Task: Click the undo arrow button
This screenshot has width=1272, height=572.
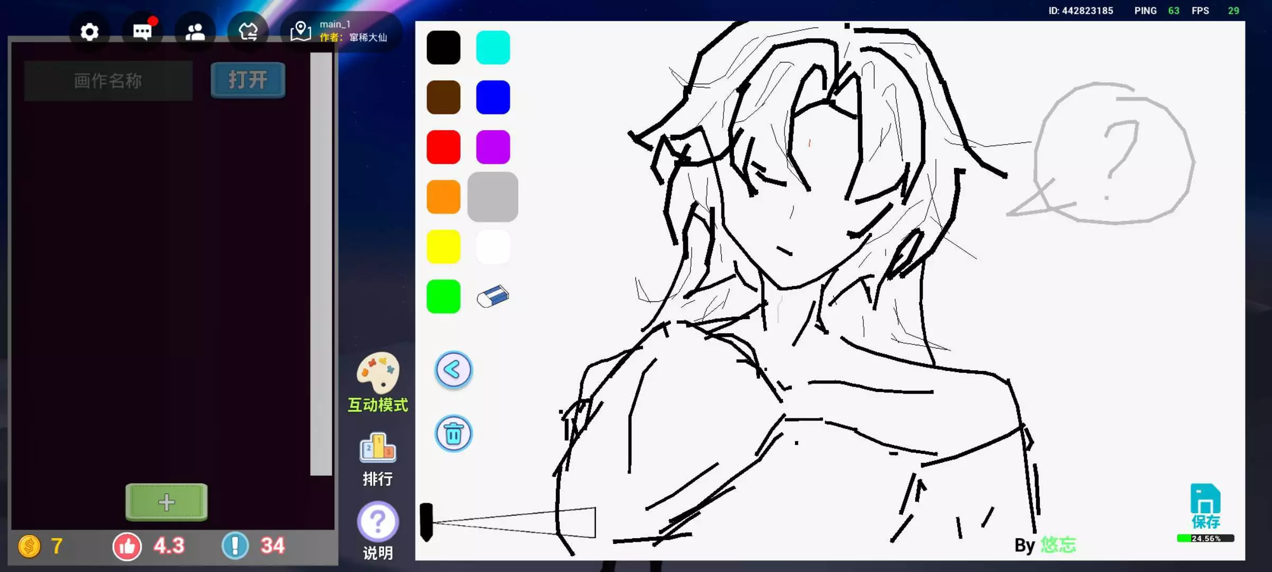Action: (x=453, y=370)
